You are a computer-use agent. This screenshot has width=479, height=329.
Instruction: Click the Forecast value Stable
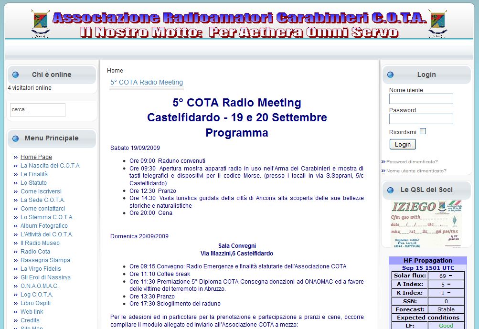coord(446,309)
